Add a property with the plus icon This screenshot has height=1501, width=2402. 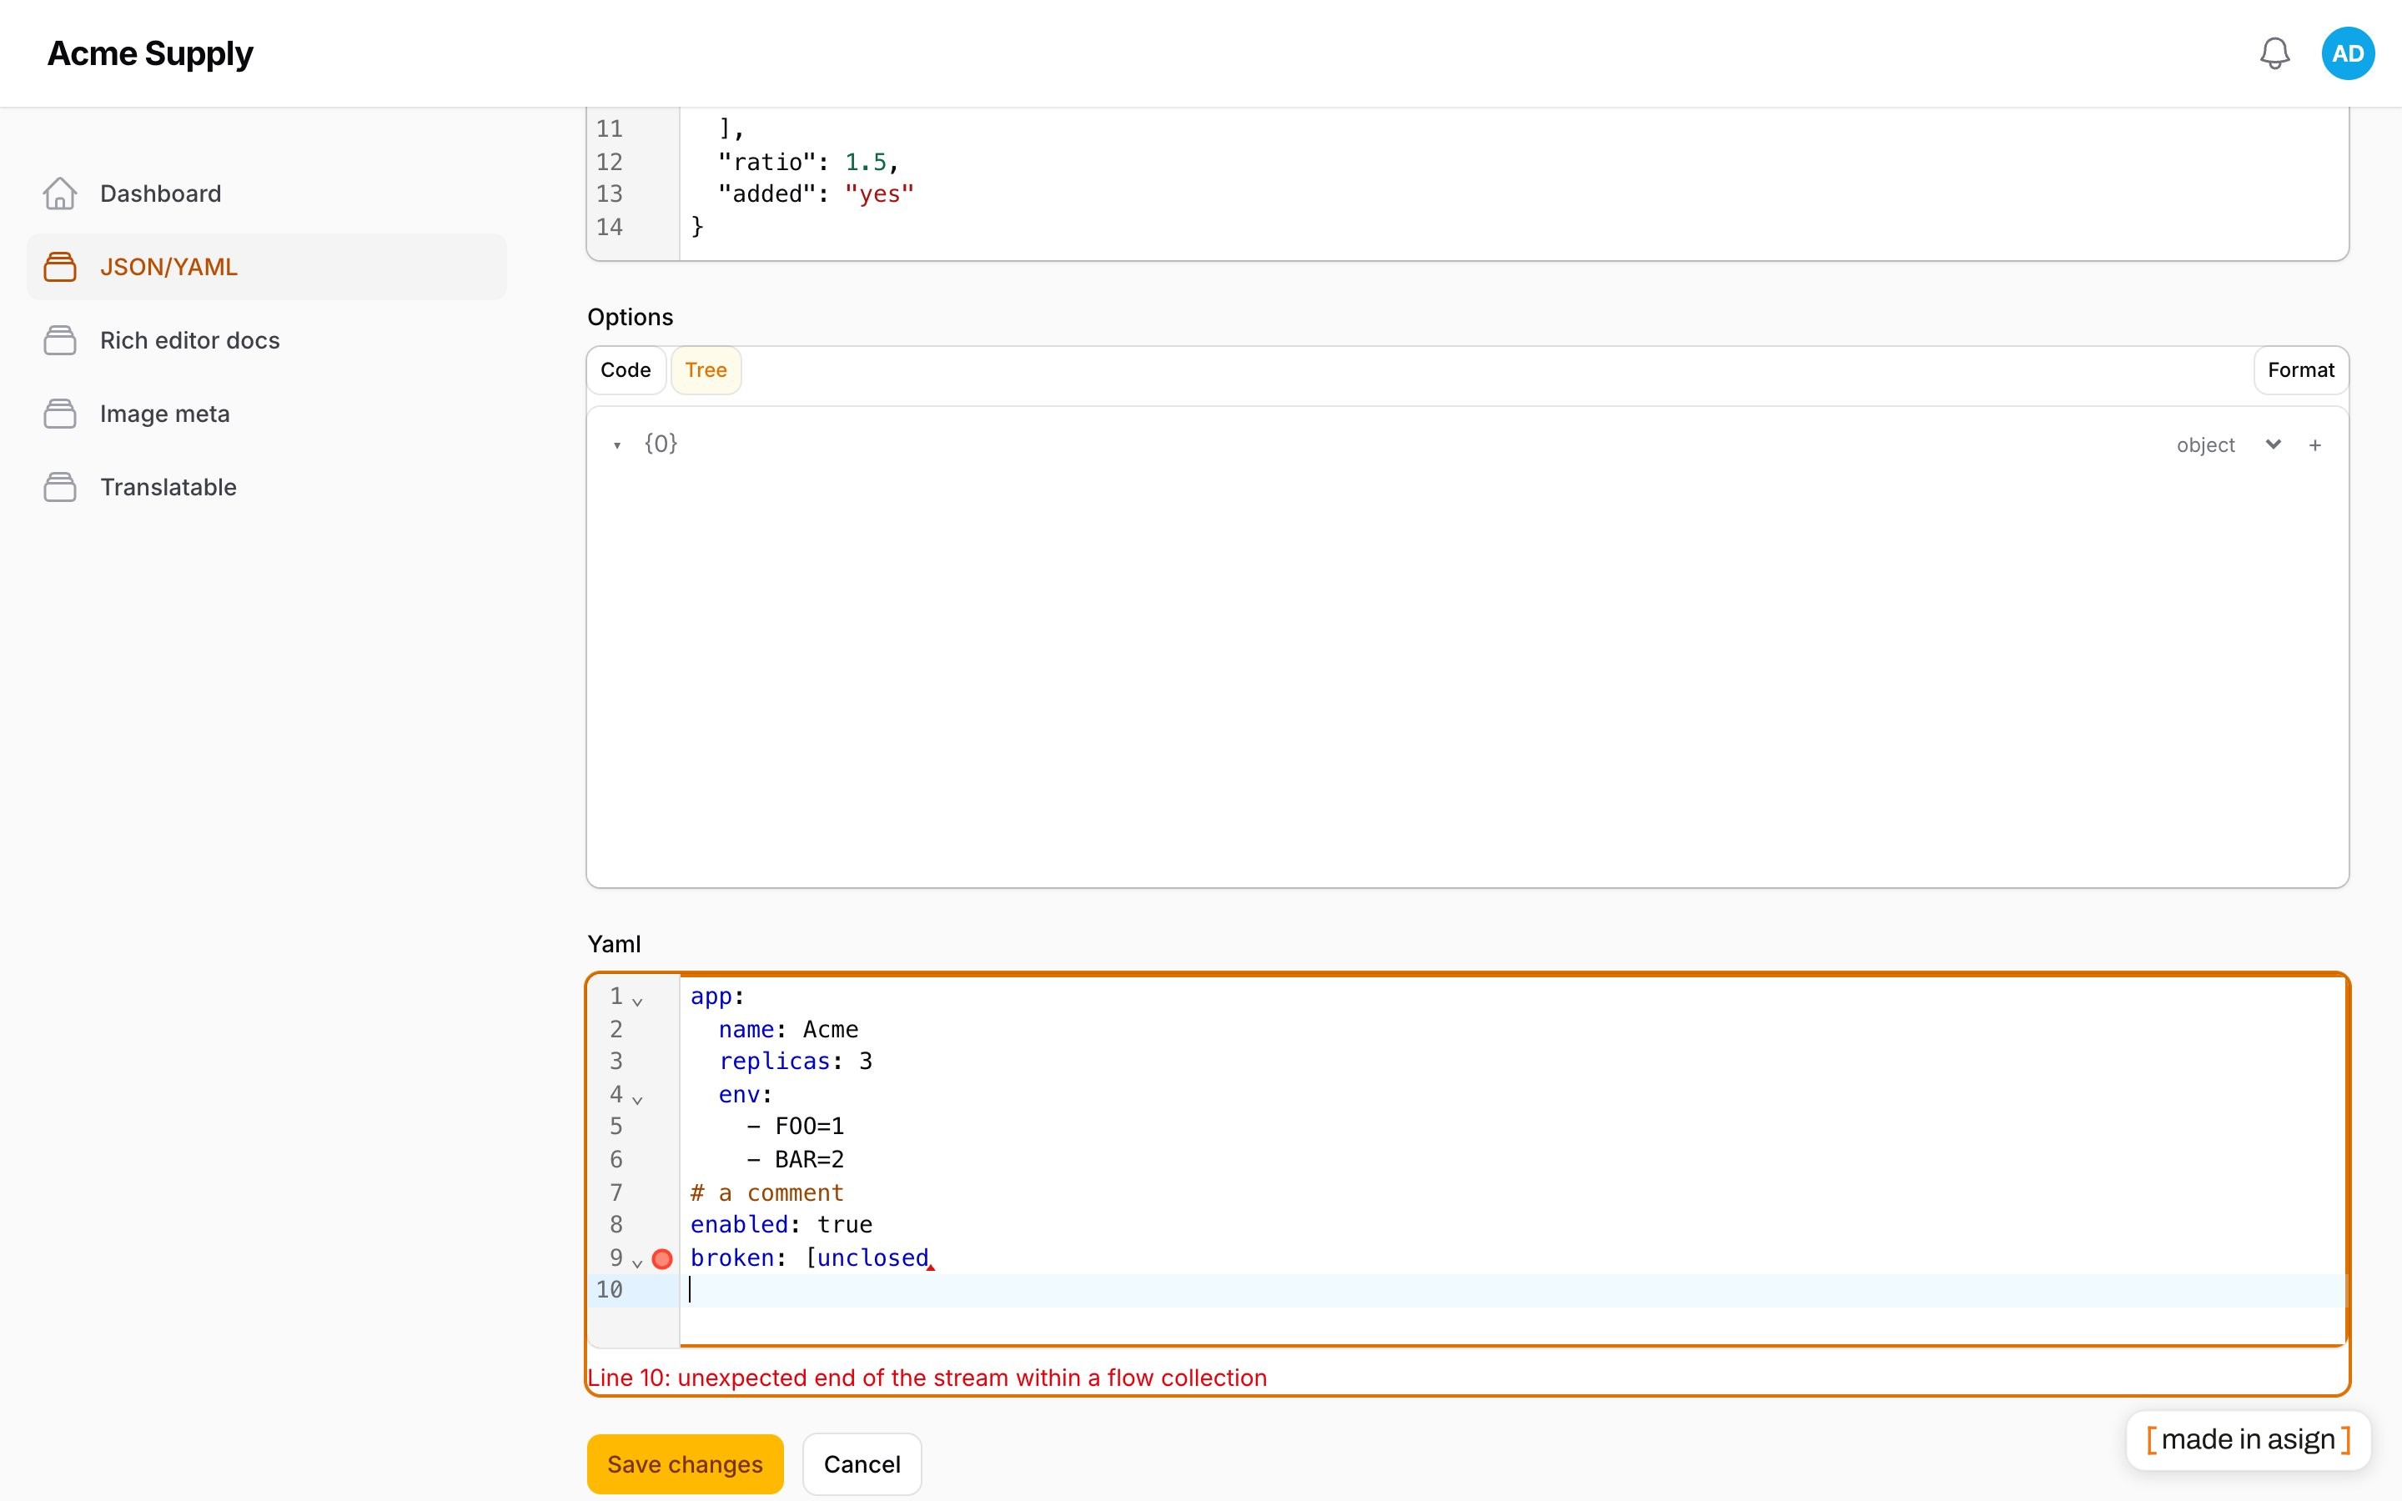point(2314,446)
